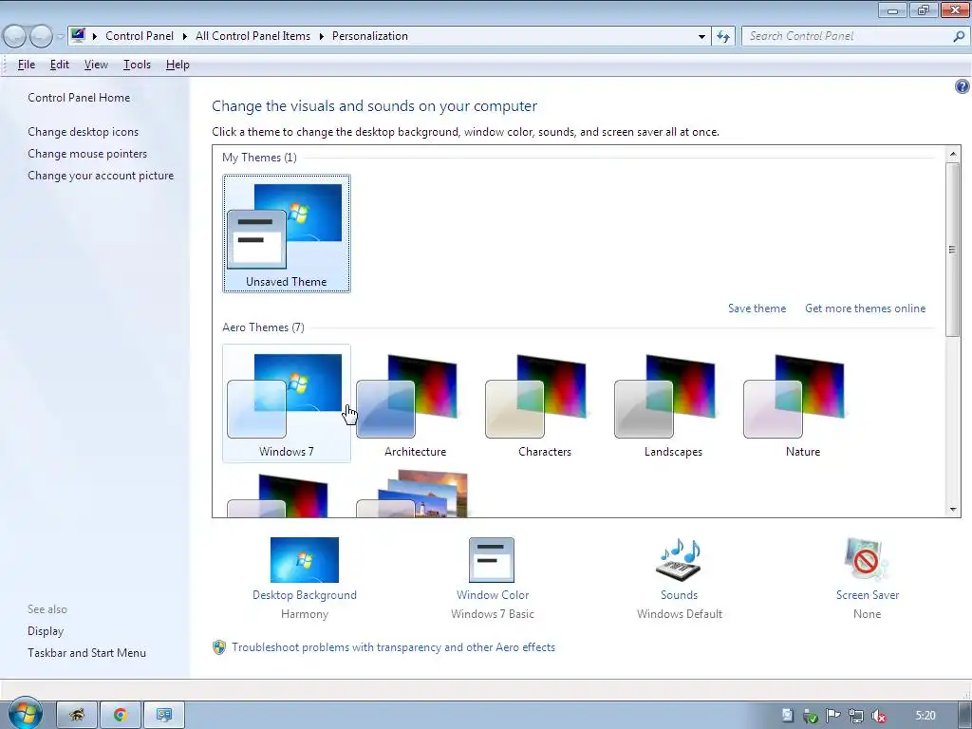The height and width of the screenshot is (729, 972).
Task: Click Change desktop icons link
Action: point(84,131)
